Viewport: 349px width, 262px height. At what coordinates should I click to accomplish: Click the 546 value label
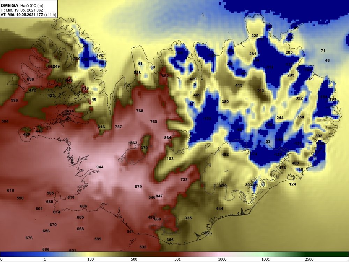click(x=152, y=197)
